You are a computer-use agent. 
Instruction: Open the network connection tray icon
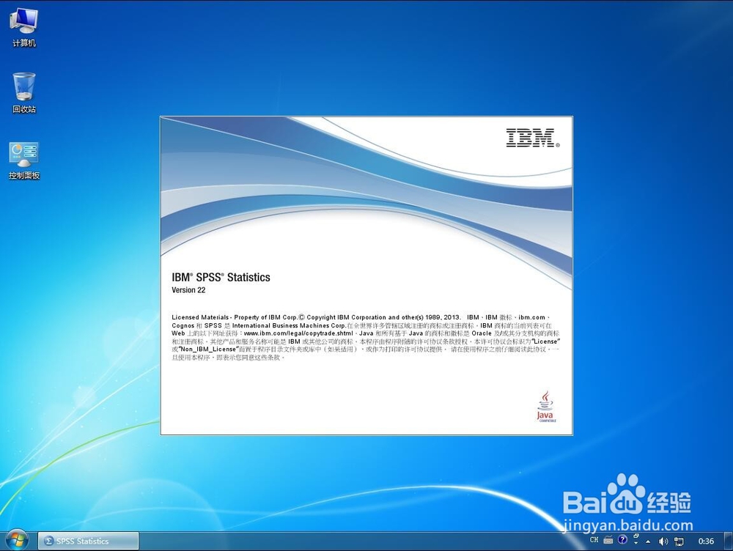pyautogui.click(x=679, y=541)
